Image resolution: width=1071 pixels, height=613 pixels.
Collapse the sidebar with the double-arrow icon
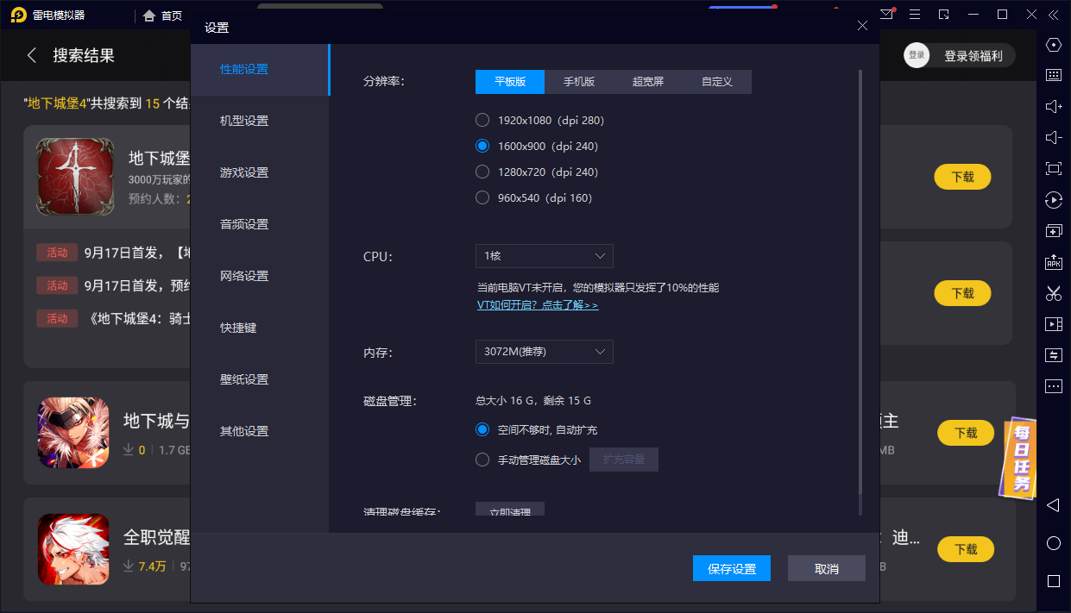click(1052, 14)
